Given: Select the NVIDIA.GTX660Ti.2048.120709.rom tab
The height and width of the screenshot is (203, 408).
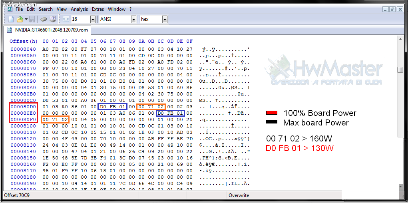Looking at the screenshot, I should [48, 30].
